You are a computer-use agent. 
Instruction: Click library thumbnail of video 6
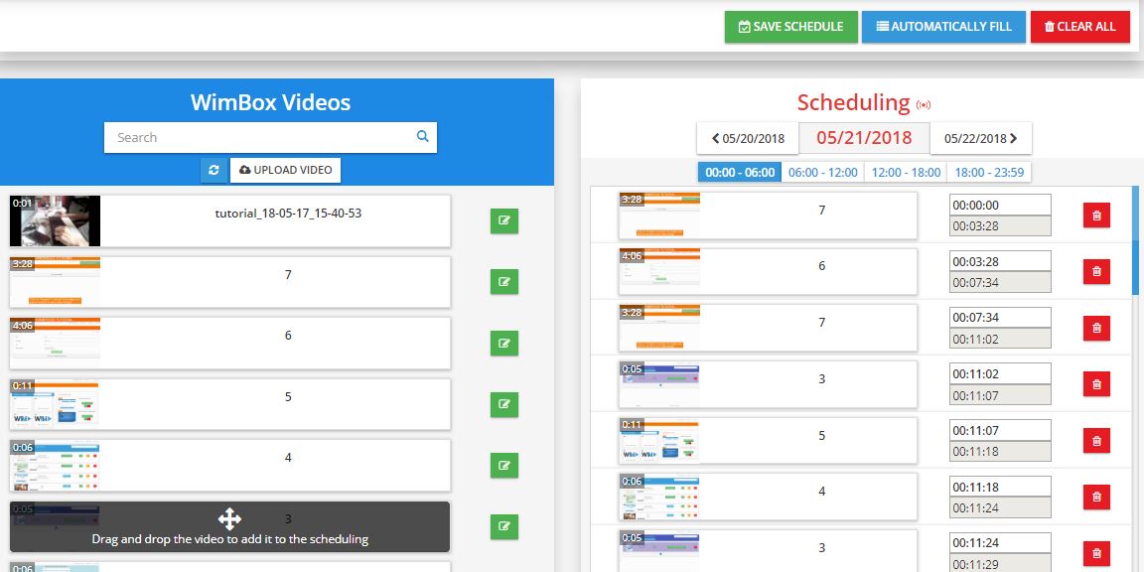coord(55,343)
